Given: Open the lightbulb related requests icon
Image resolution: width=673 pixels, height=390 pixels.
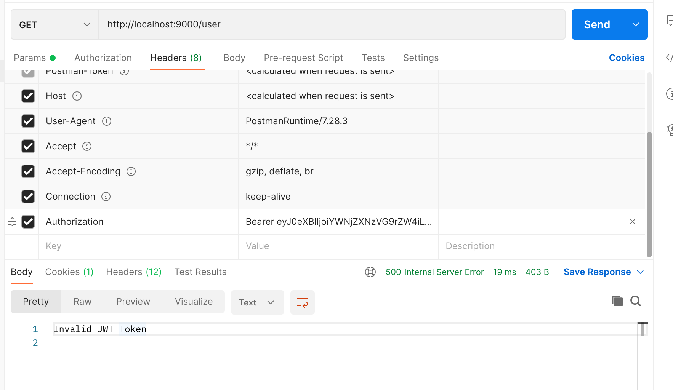Looking at the screenshot, I should tap(670, 130).
